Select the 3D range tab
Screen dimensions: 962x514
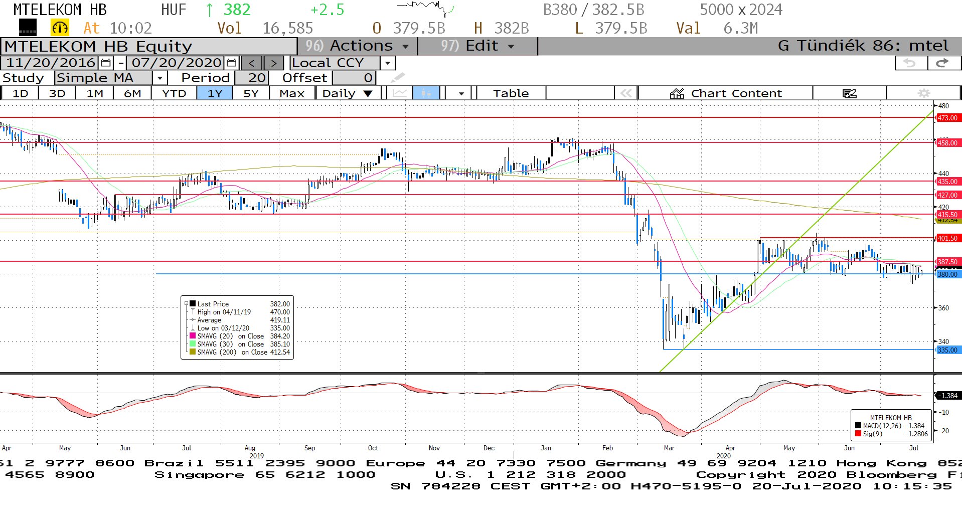[57, 93]
